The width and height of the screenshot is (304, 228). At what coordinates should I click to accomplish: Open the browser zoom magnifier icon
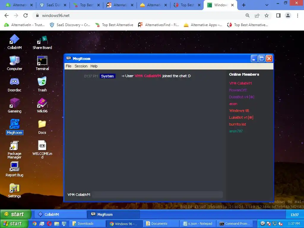(247, 15)
